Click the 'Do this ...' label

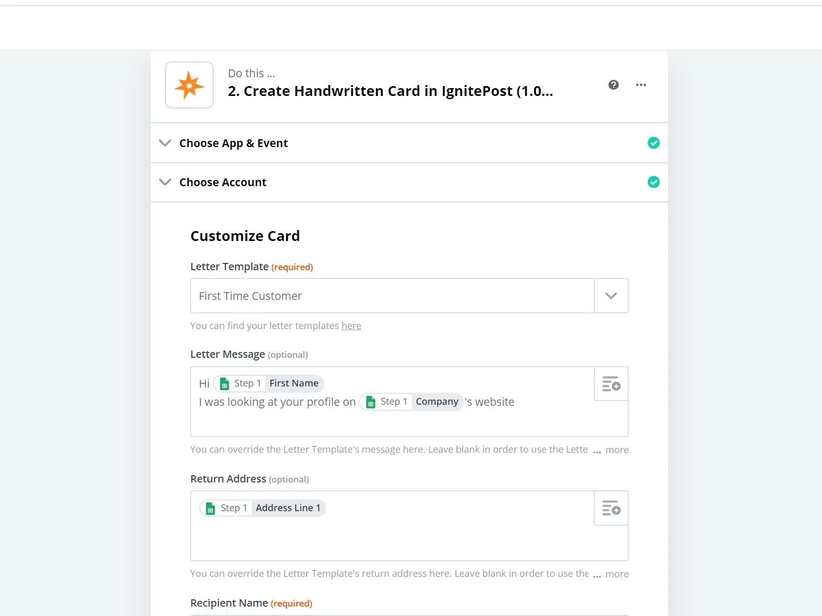pos(251,74)
